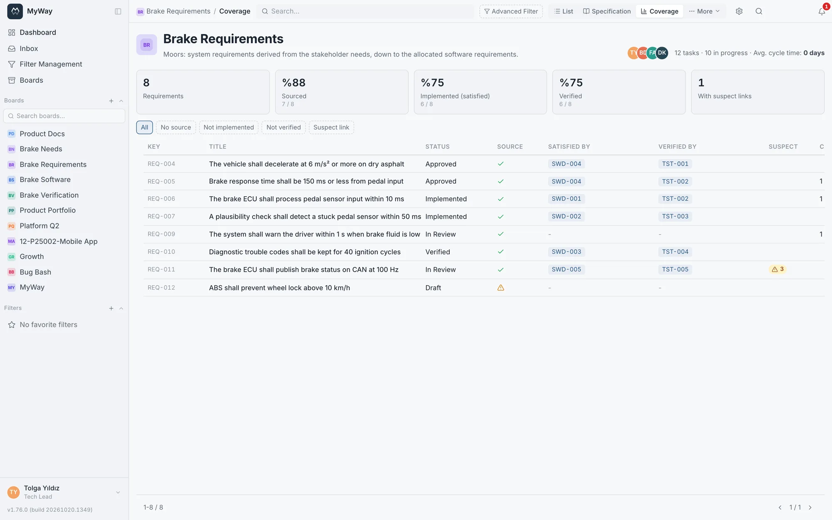Open TST-004 verified-by link

tap(675, 252)
